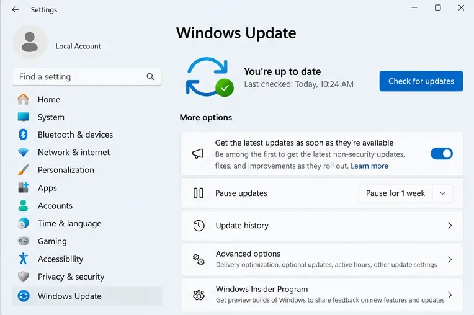
Task: Click the Time & language globe icon
Action: (24, 223)
